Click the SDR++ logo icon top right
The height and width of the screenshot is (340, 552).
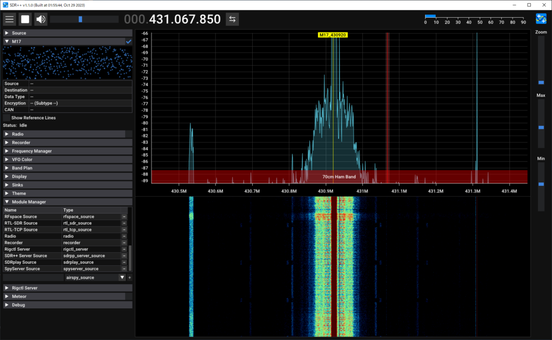[541, 18]
